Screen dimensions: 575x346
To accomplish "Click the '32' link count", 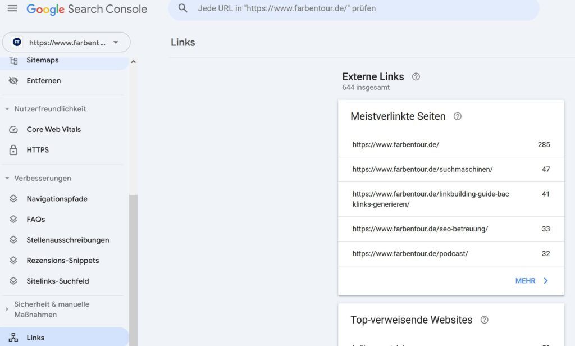I will coord(546,253).
